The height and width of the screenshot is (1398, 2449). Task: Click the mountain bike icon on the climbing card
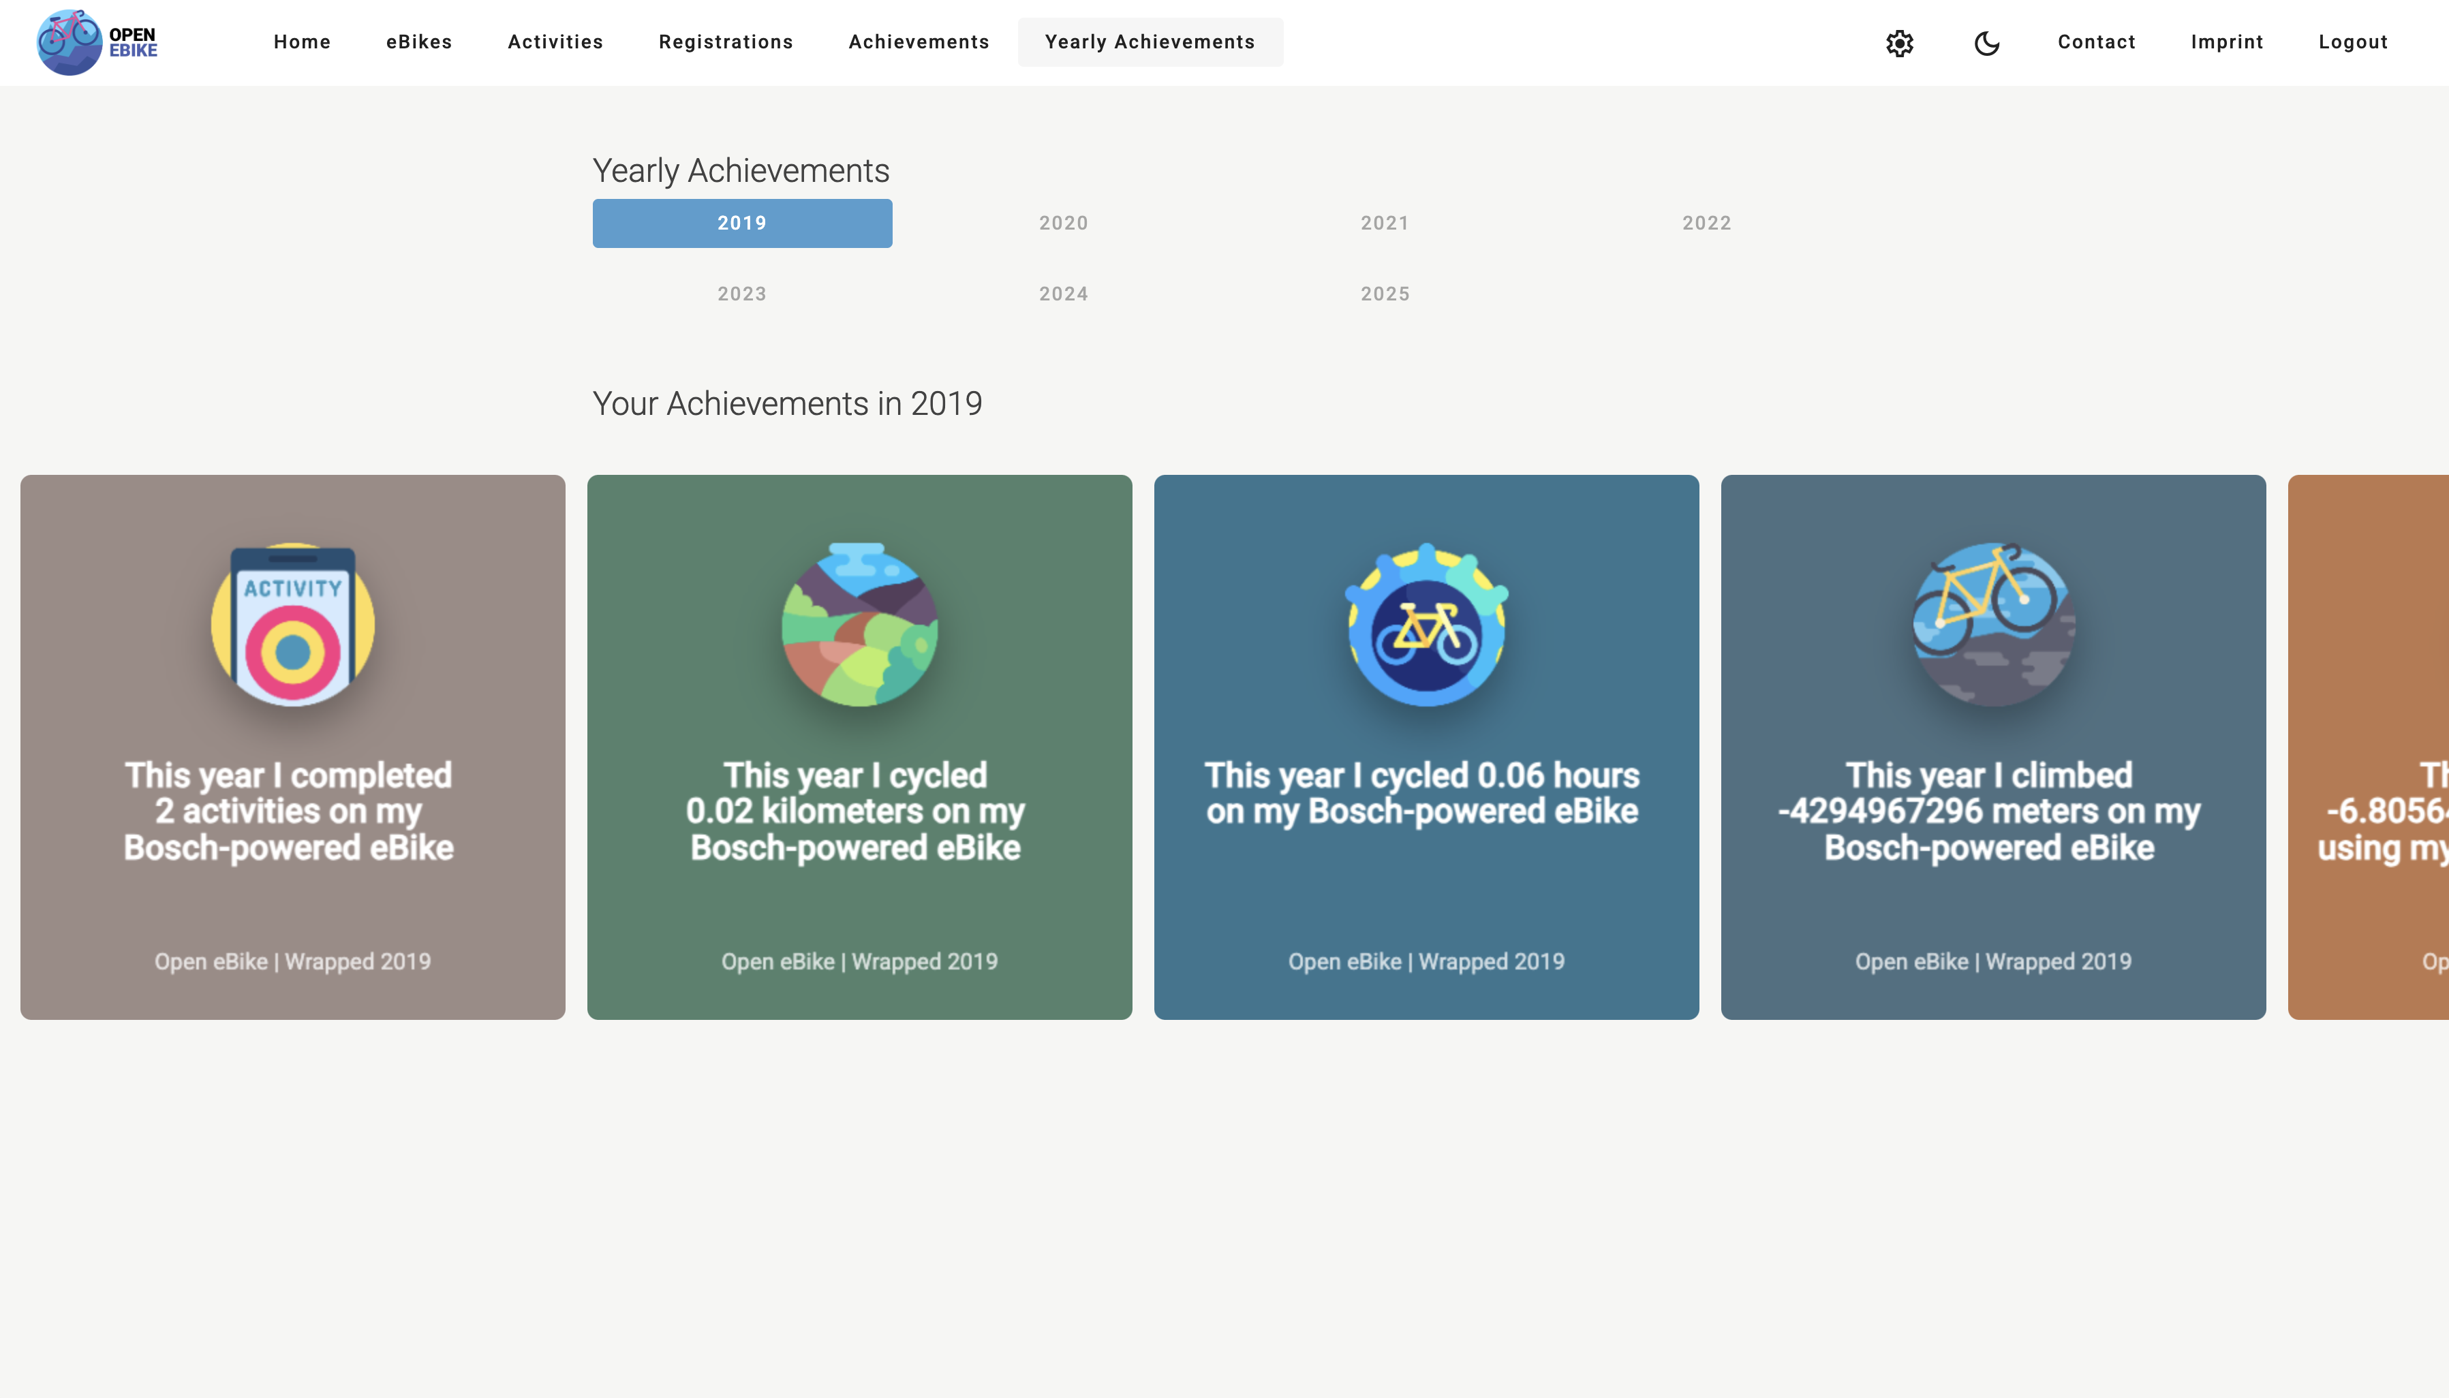click(1993, 624)
